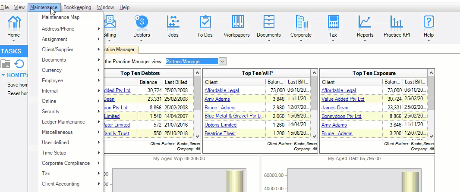Open the Practice KPI toolbar icon
The width and height of the screenshot is (460, 192).
click(x=396, y=22)
